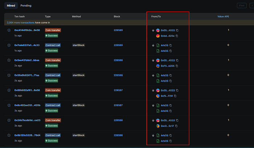Screen dimensions: 254x148
Task: Click the Method column header
Action: pos(76,17)
